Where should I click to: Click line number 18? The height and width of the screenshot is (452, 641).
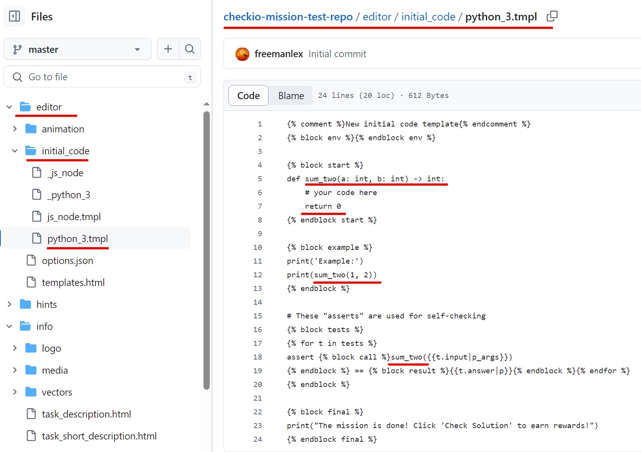point(257,357)
